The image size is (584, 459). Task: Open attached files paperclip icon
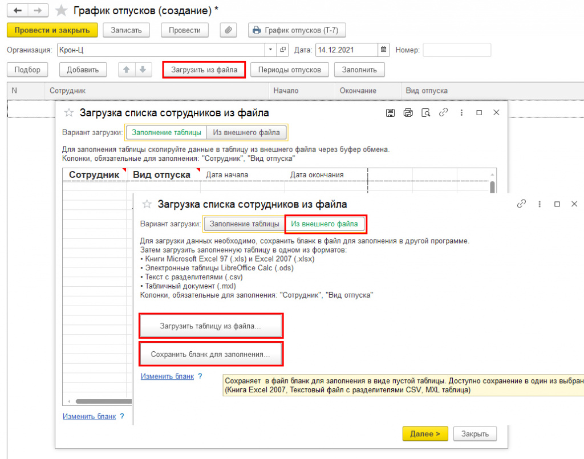click(228, 30)
